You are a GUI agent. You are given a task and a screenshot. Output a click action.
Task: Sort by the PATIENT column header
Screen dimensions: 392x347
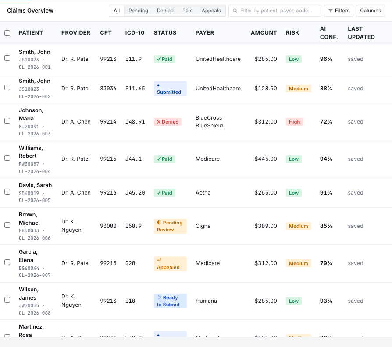tap(31, 33)
